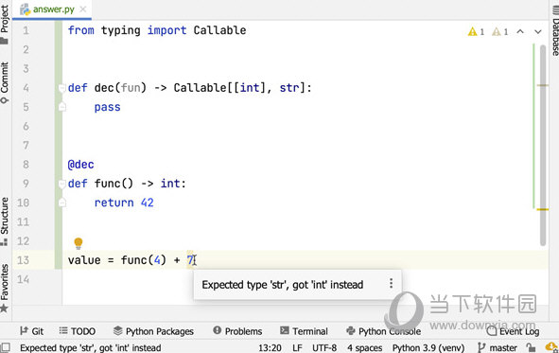This screenshot has width=559, height=353.
Task: Go to previous highlighted error arrow
Action: click(x=520, y=31)
